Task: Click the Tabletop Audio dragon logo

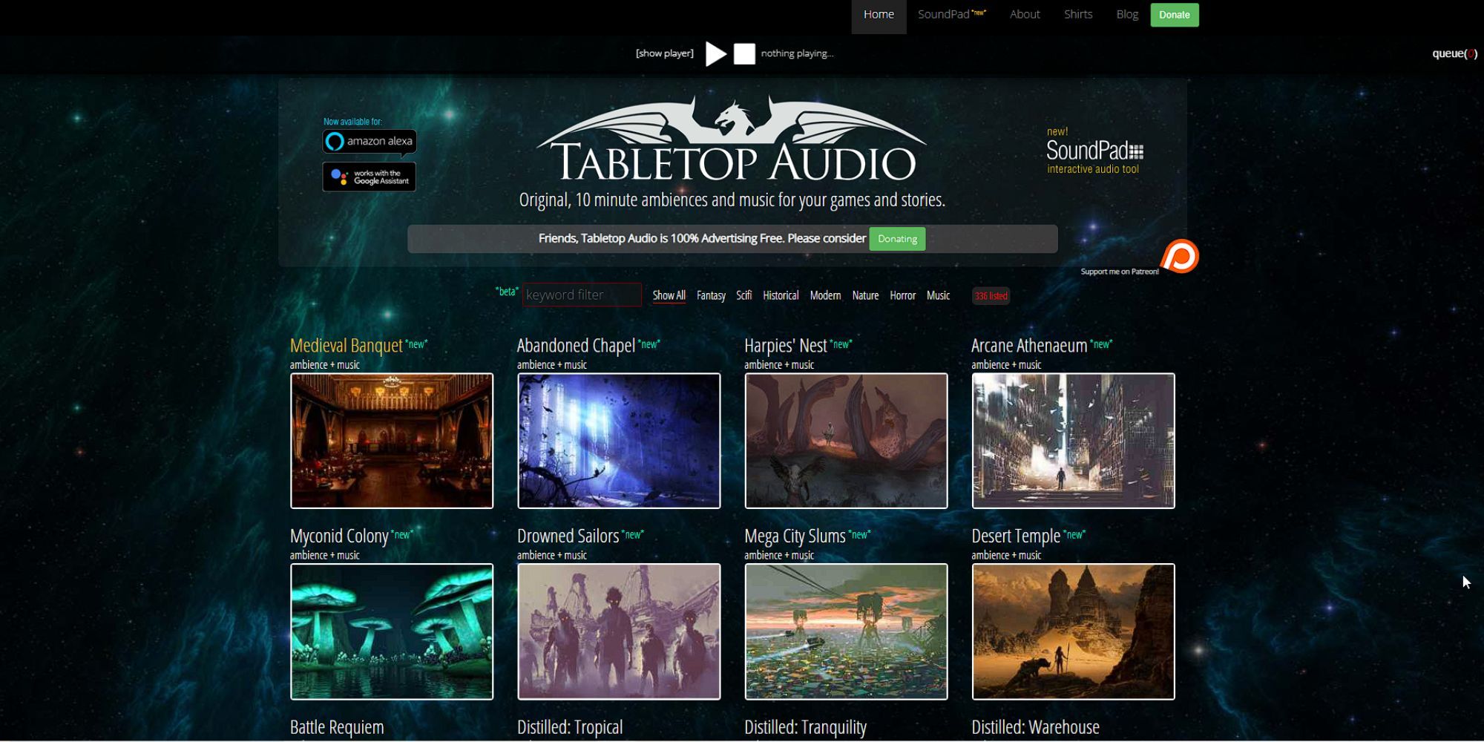Action: click(x=732, y=139)
